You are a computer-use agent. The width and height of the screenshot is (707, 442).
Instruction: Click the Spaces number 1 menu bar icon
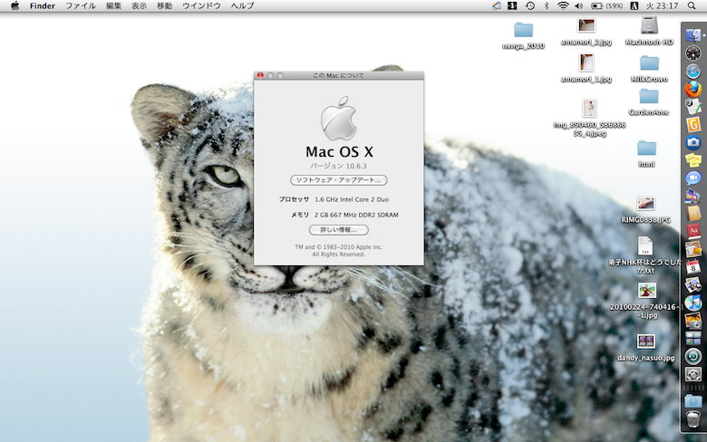point(512,5)
